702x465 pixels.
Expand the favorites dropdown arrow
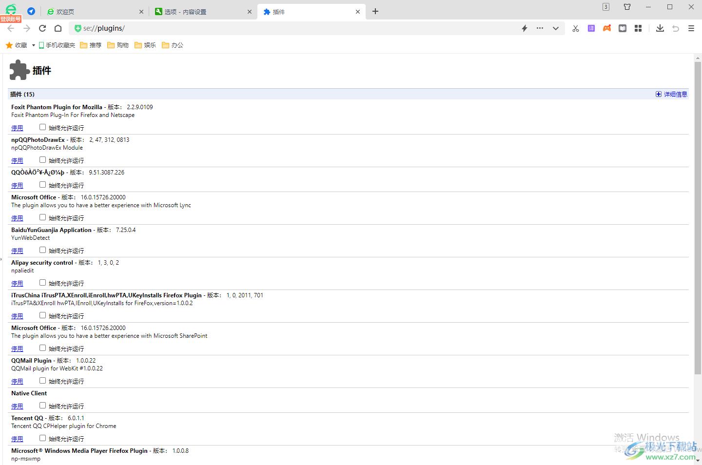point(34,45)
